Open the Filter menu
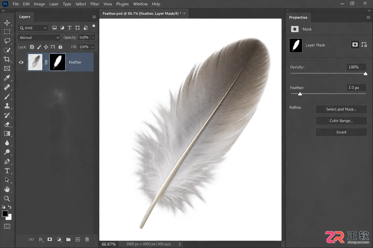This screenshot has width=373, height=248. [x=95, y=4]
